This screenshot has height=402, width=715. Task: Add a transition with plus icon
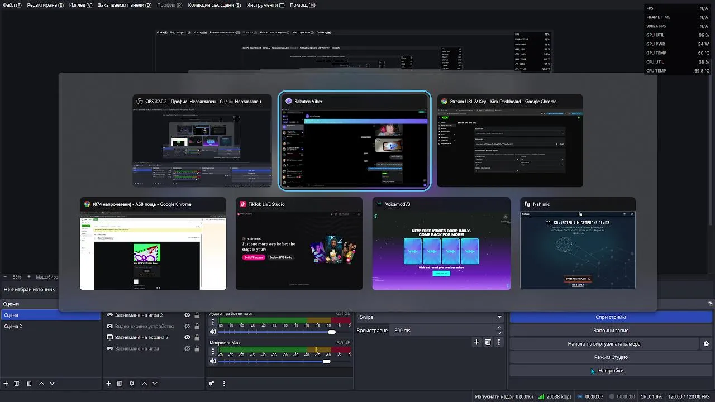(476, 342)
